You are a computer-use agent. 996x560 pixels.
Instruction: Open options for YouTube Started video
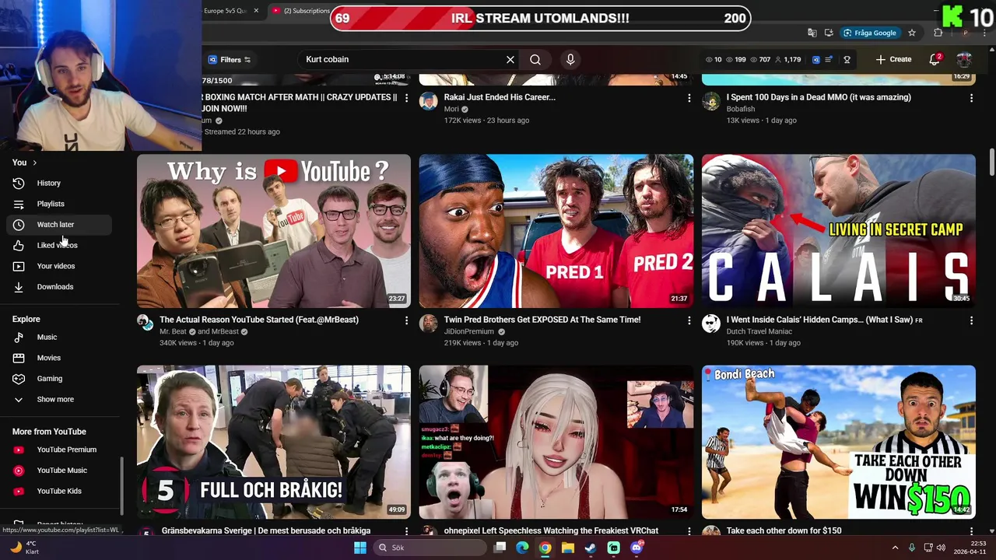(x=406, y=320)
